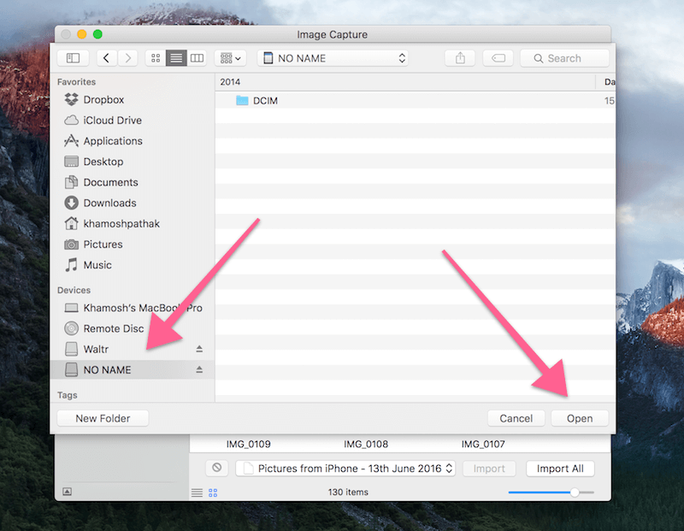684x531 pixels.
Task: Toggle the sidebar visibility button
Action: click(73, 58)
